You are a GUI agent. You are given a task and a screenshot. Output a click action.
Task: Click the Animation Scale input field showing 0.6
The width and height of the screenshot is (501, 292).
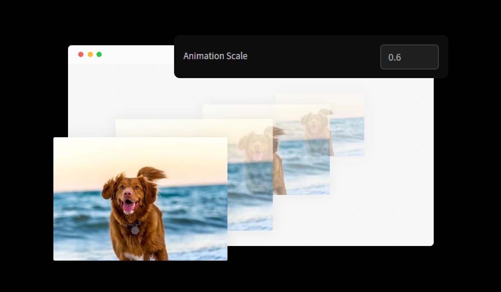pyautogui.click(x=409, y=57)
